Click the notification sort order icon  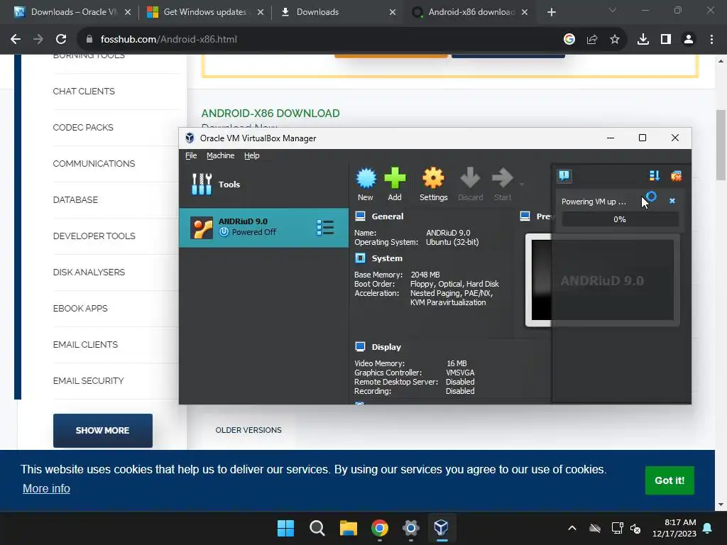654,176
